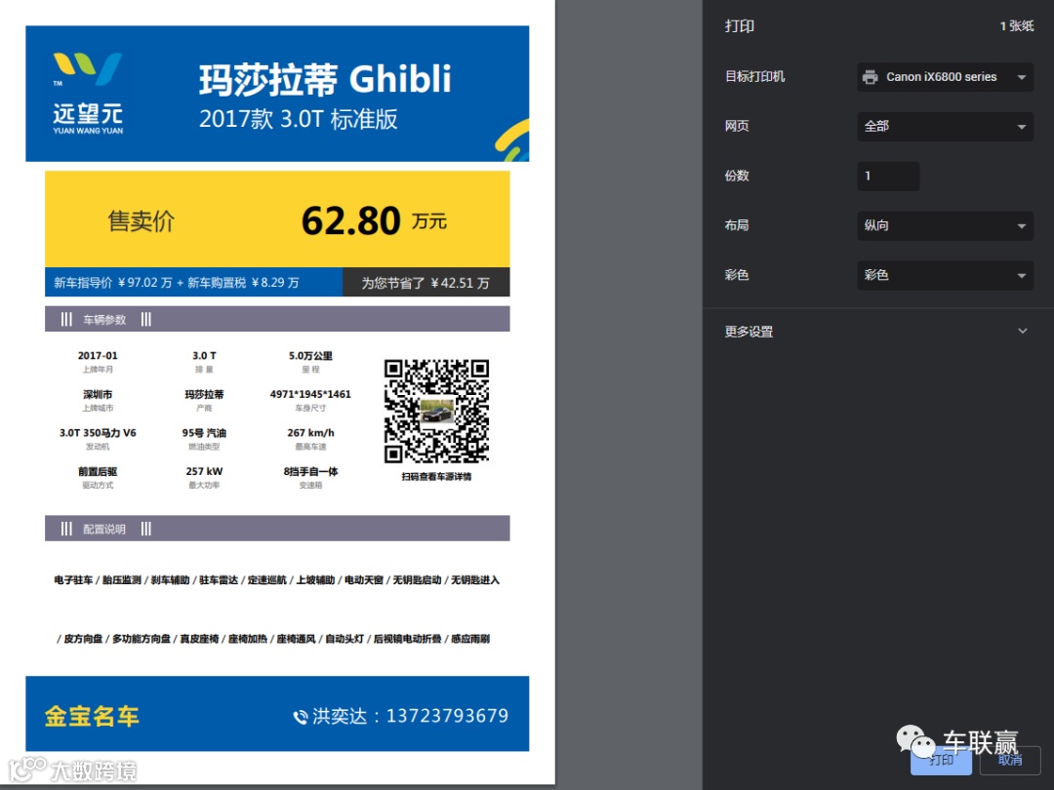Open the color dropdown showing 彩色
This screenshot has width=1054, height=790.
pyautogui.click(x=945, y=275)
